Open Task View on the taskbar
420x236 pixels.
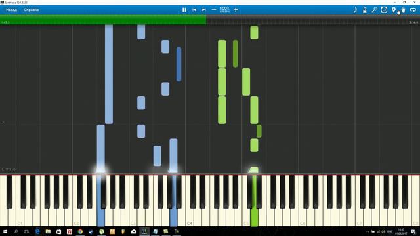coord(26,231)
